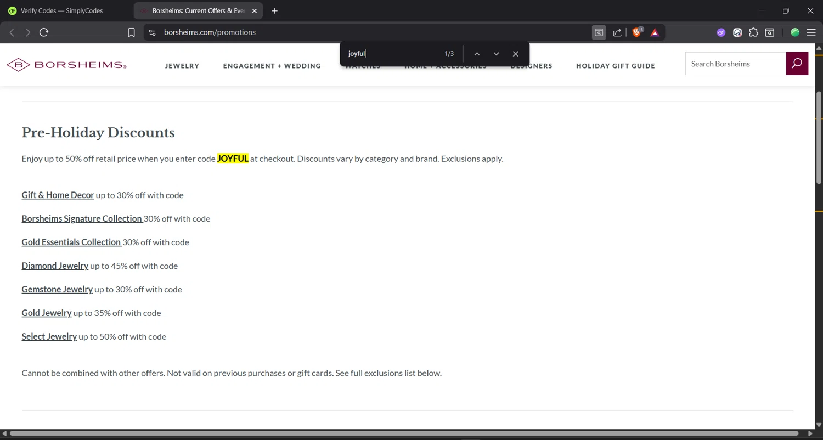The image size is (823, 440).
Task: Jump to the next find match
Action: 496,54
